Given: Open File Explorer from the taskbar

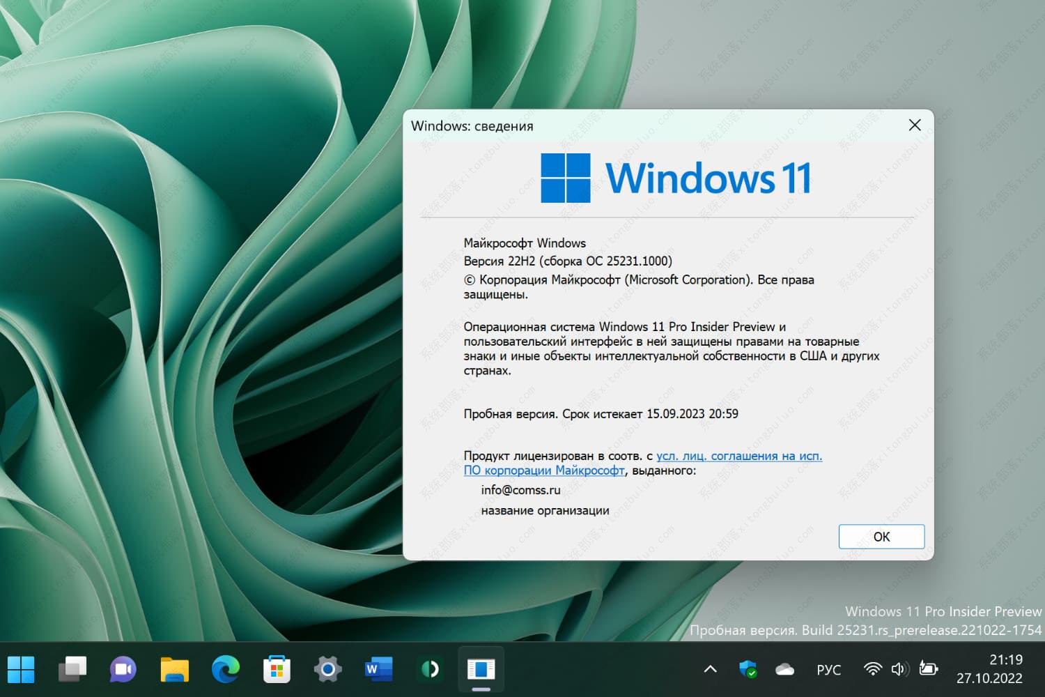Looking at the screenshot, I should coord(174,668).
